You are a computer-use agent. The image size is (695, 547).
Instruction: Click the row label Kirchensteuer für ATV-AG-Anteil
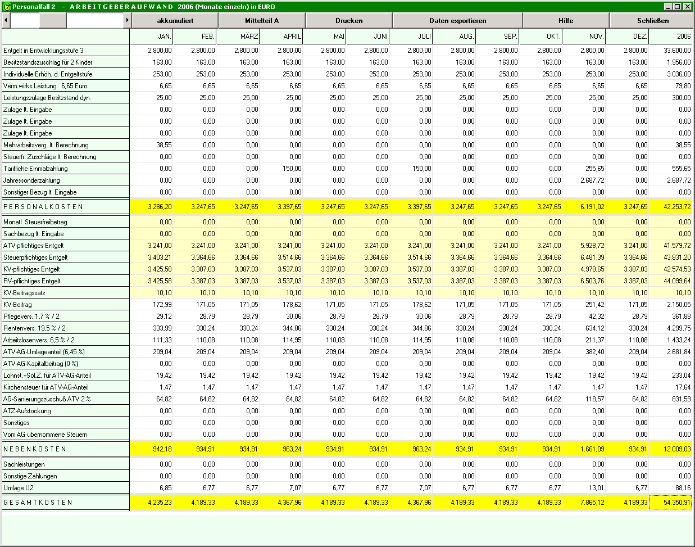(x=66, y=387)
